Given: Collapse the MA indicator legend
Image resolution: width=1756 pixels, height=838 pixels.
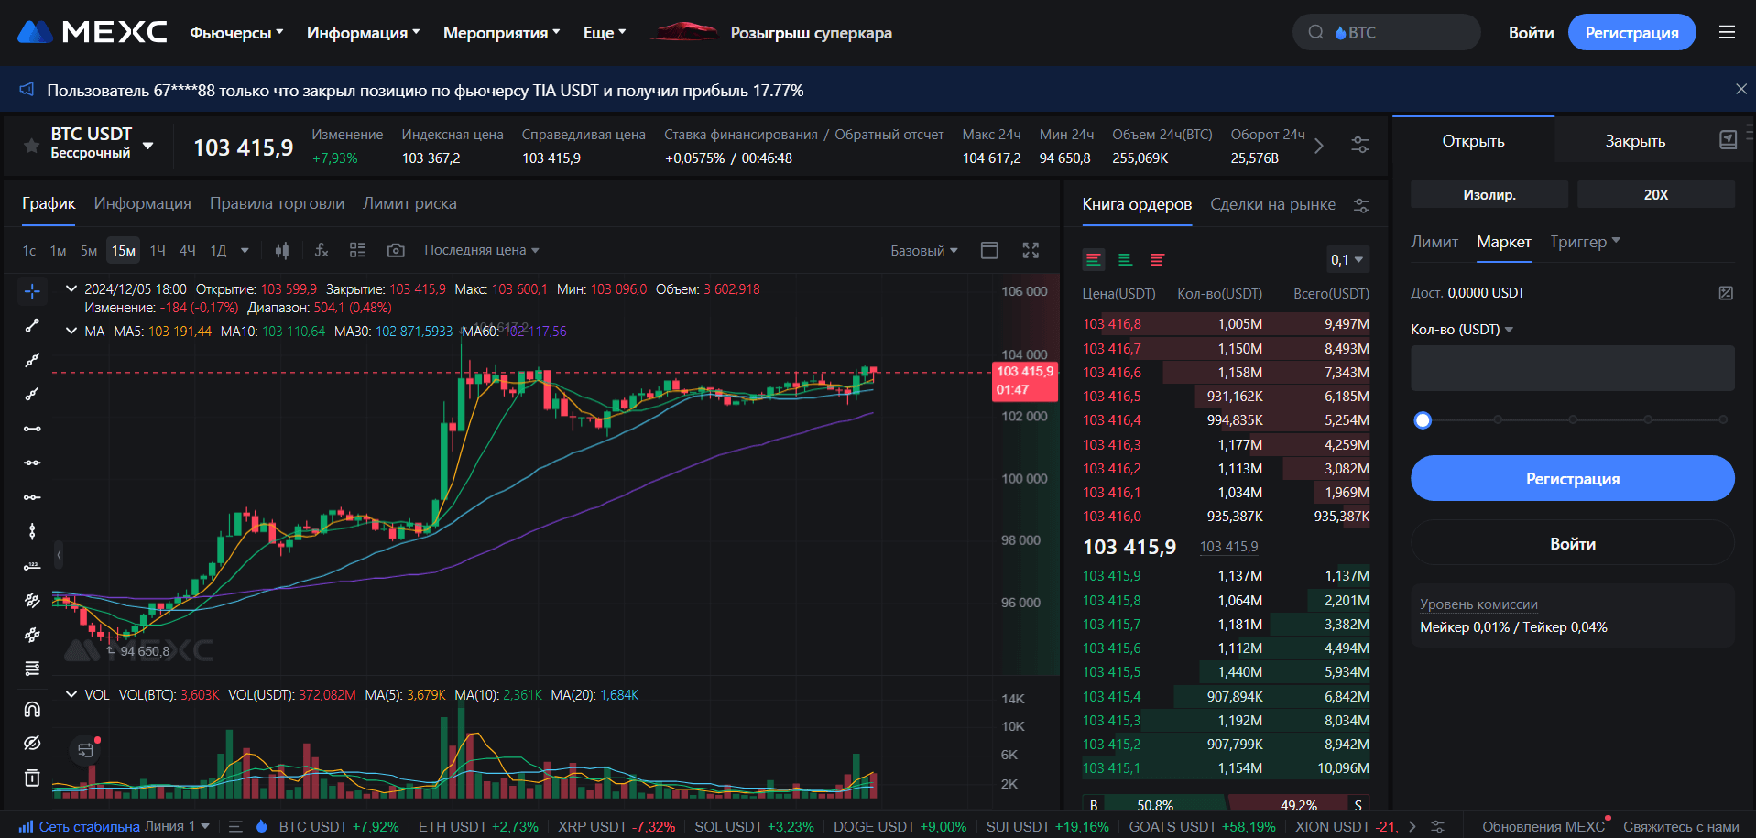Looking at the screenshot, I should pos(71,331).
